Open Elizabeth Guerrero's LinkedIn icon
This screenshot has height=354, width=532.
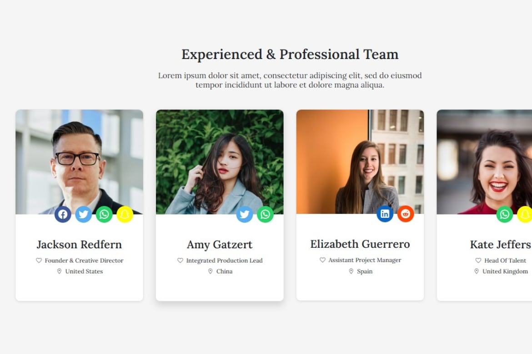385,214
